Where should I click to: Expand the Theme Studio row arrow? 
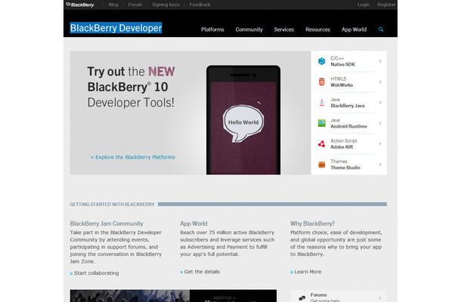tap(380, 165)
